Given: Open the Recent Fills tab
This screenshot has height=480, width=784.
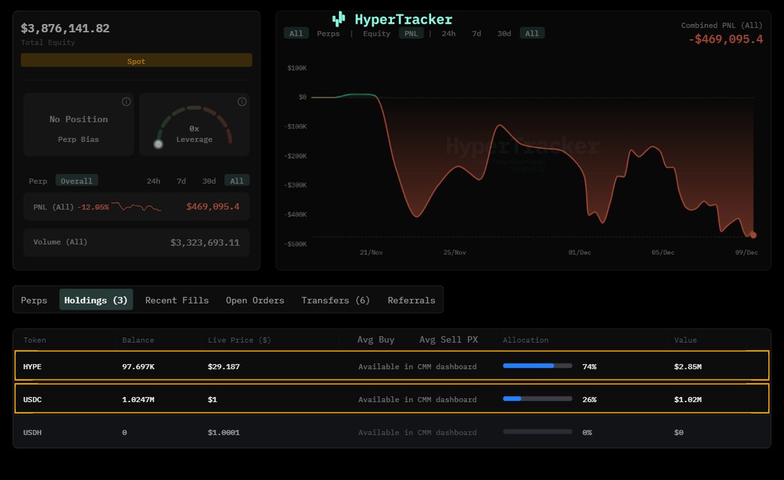Looking at the screenshot, I should [x=177, y=300].
